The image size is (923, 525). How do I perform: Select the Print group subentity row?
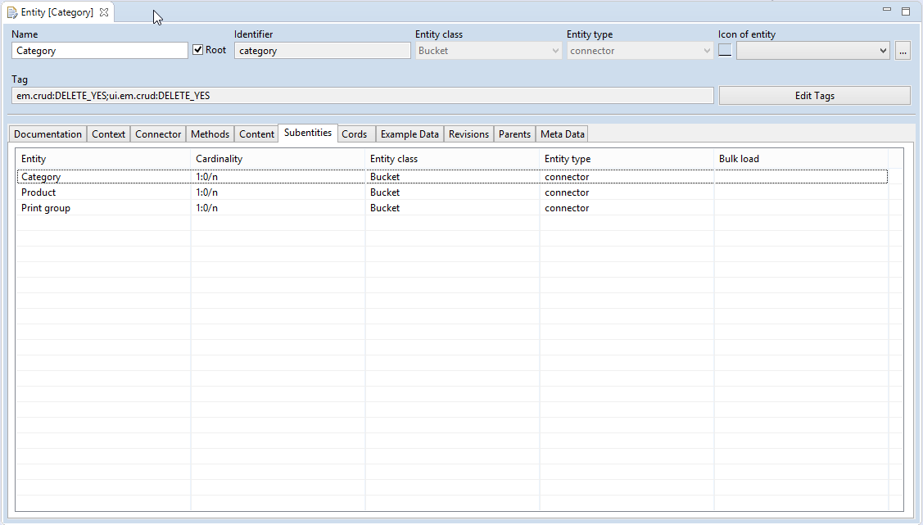pyautogui.click(x=46, y=208)
